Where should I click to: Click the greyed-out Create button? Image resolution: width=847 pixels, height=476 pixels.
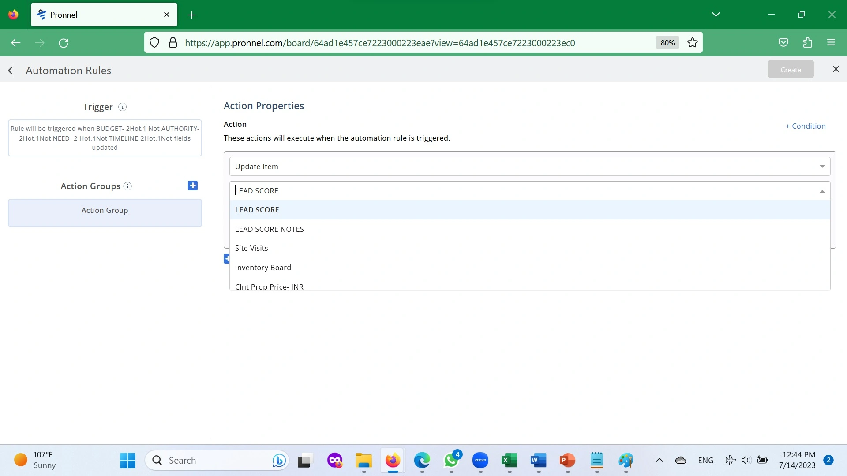point(791,70)
